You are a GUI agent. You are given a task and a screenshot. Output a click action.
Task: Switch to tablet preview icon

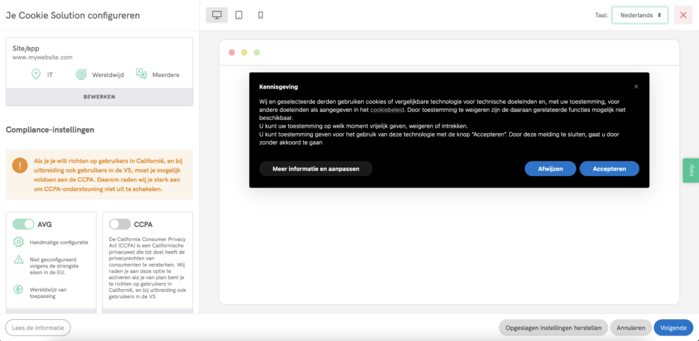(x=239, y=15)
